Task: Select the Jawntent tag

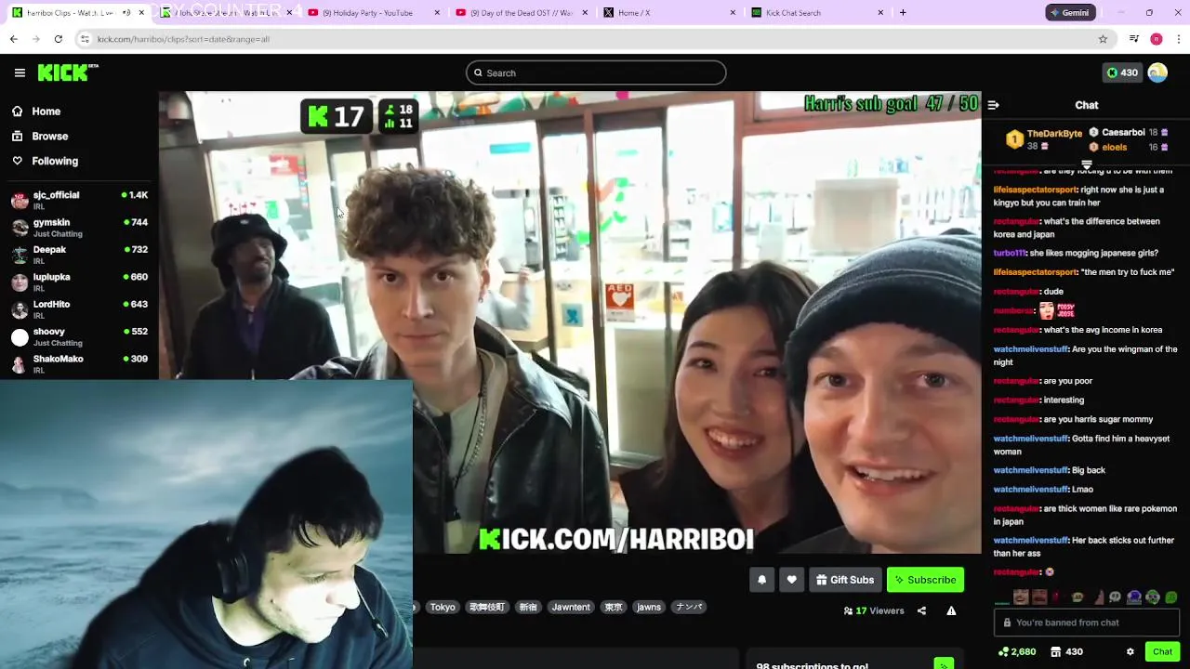Action: click(571, 607)
